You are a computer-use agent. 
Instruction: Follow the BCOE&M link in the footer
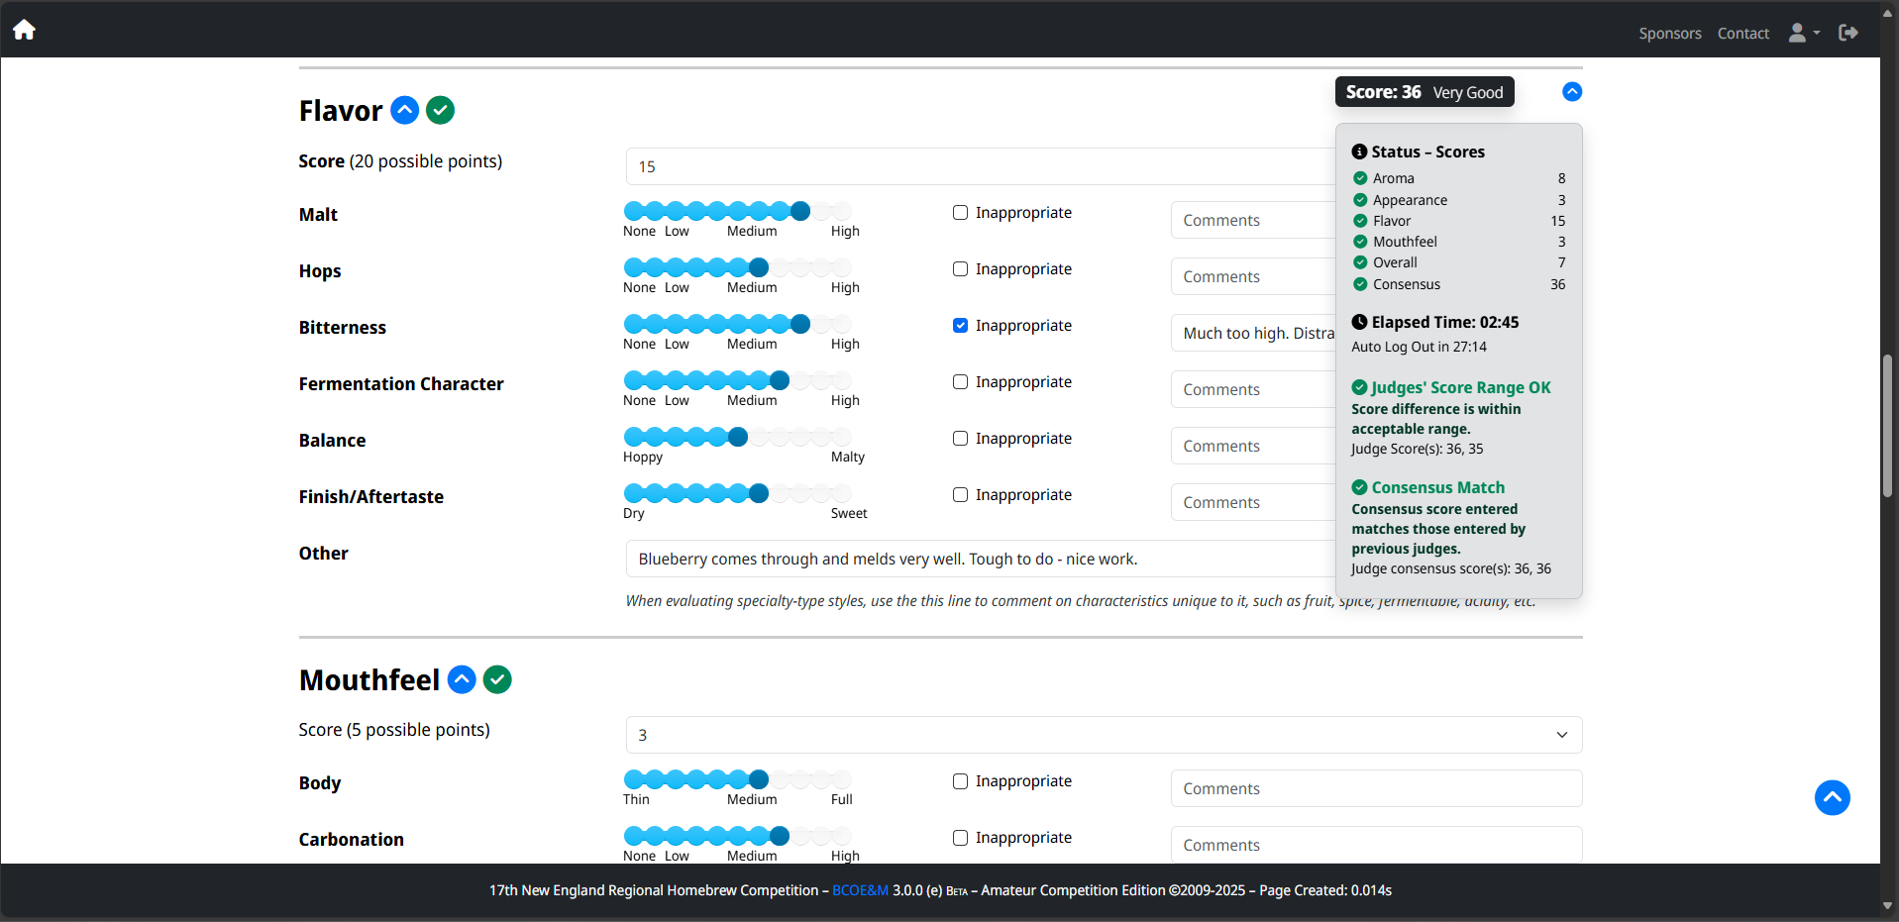(859, 890)
